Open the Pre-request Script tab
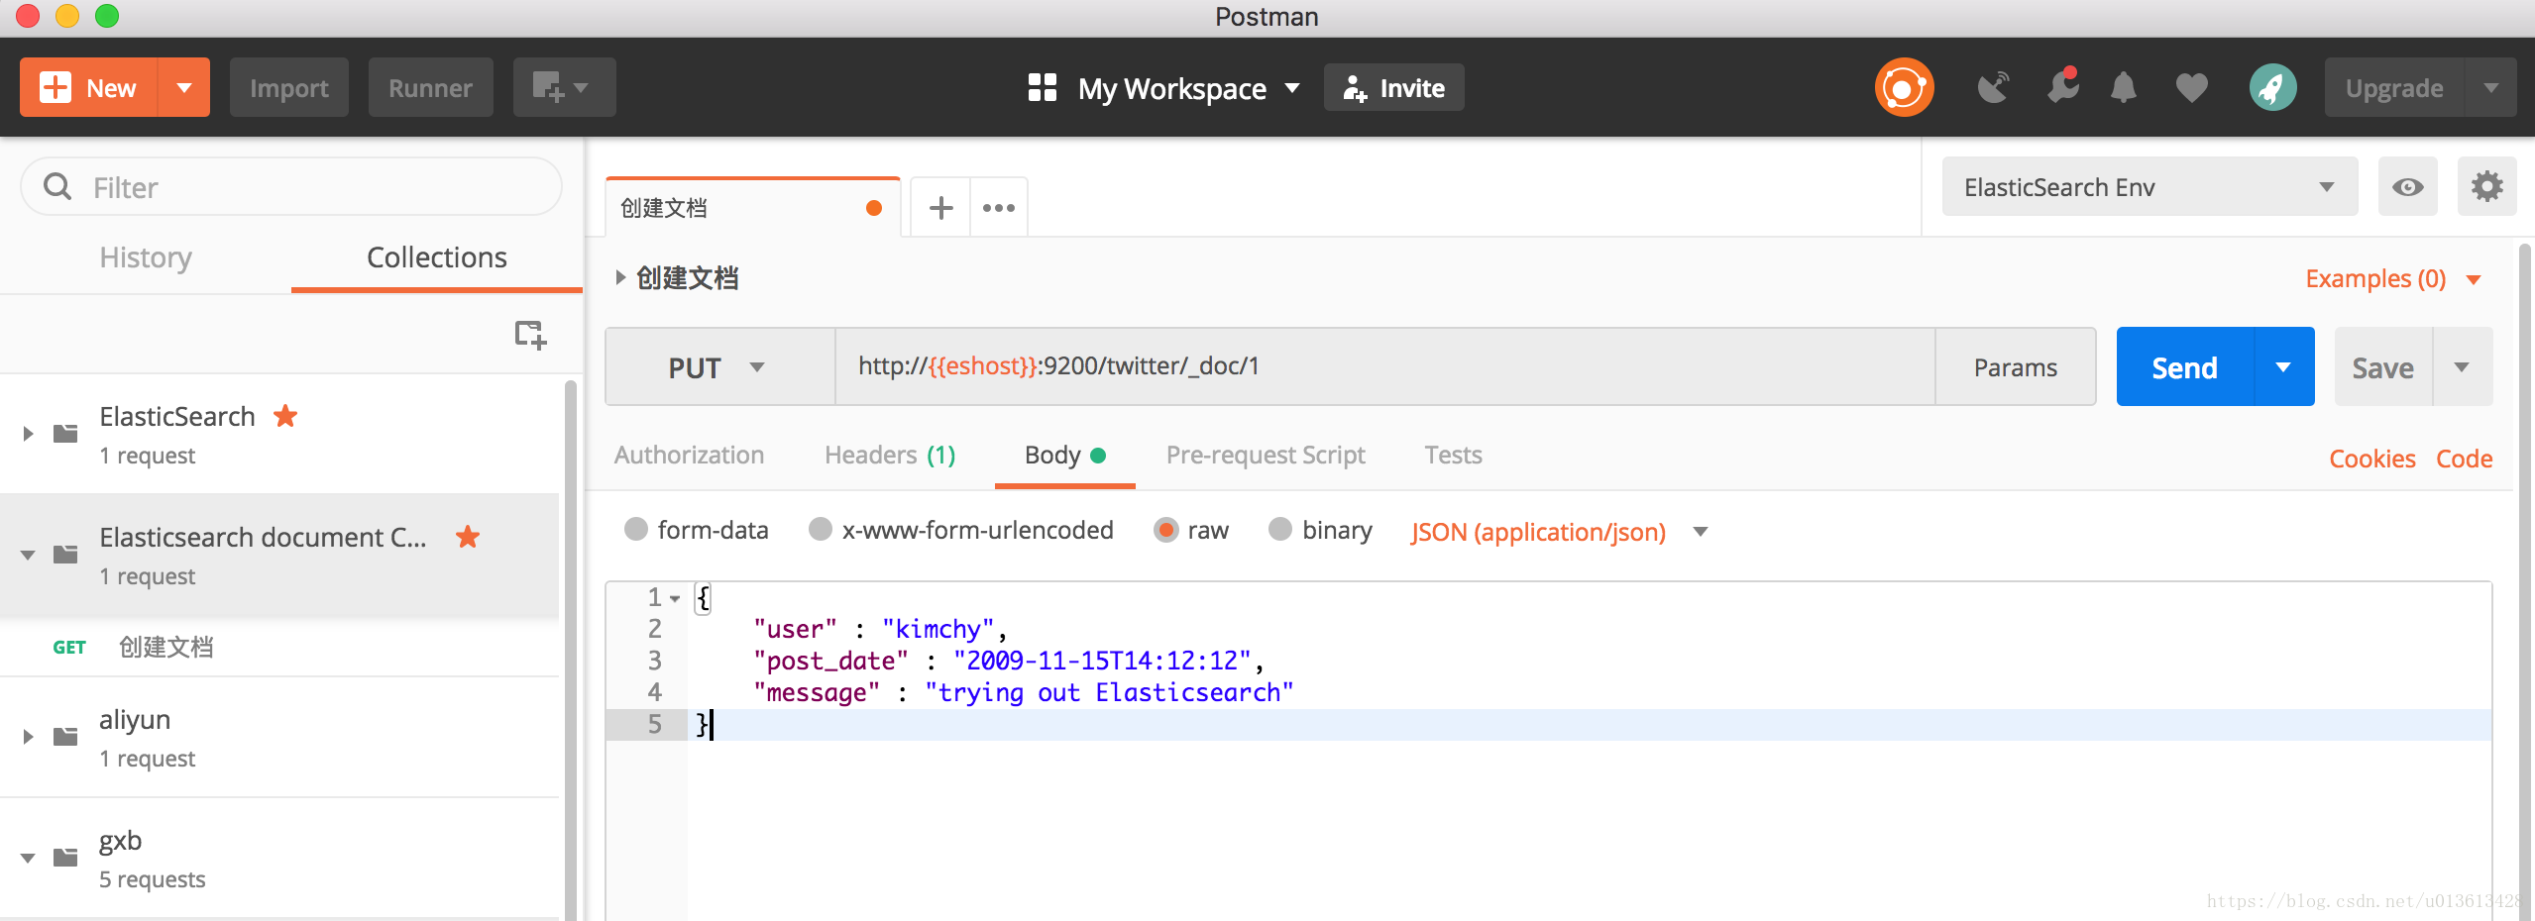This screenshot has width=2535, height=921. pyautogui.click(x=1266, y=455)
